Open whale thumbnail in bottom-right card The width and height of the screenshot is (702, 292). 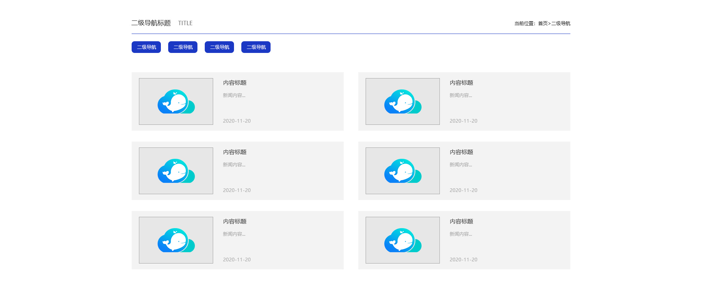point(403,240)
